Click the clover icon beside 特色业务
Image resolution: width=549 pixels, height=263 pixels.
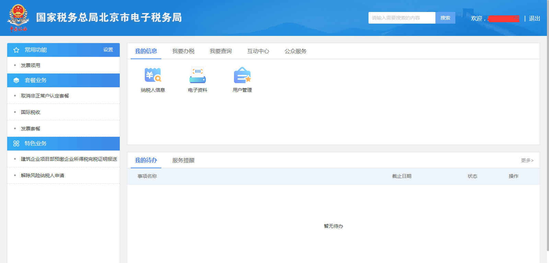pyautogui.click(x=16, y=144)
